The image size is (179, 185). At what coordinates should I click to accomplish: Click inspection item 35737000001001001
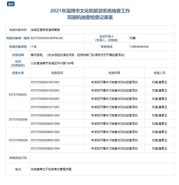[45, 82]
